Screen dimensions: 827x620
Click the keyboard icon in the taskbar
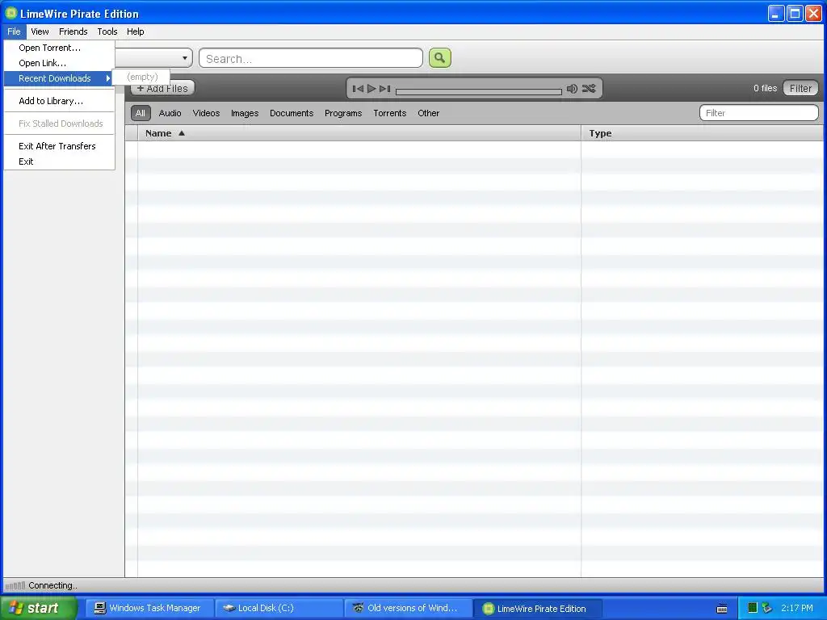723,609
